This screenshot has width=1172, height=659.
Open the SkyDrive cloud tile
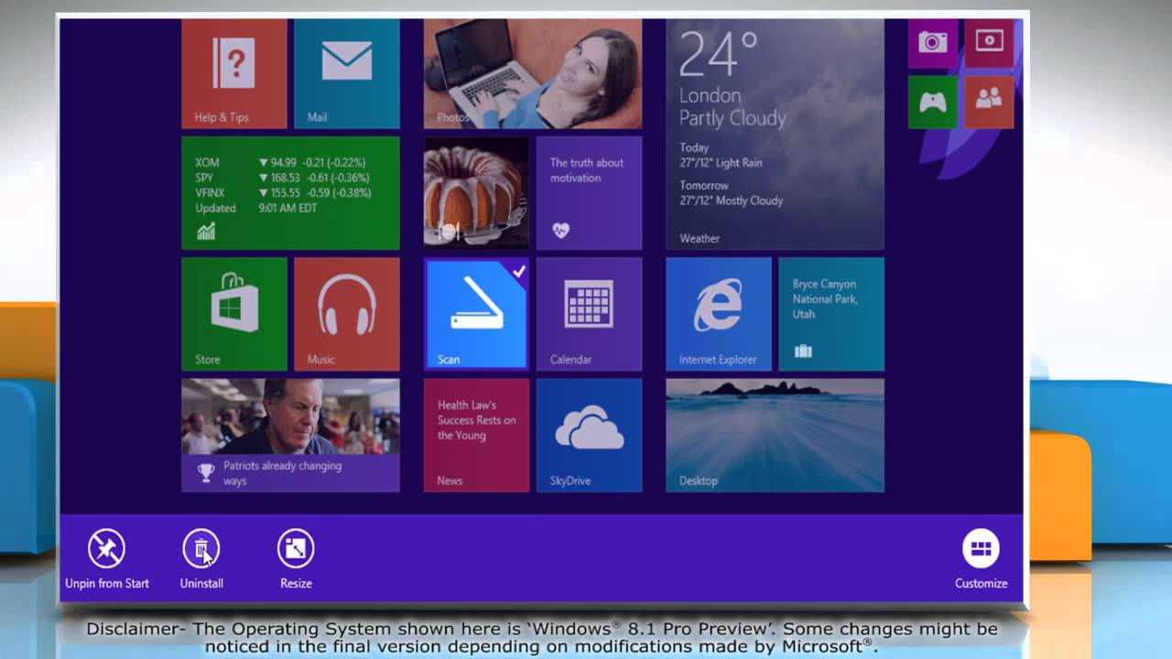(x=589, y=436)
